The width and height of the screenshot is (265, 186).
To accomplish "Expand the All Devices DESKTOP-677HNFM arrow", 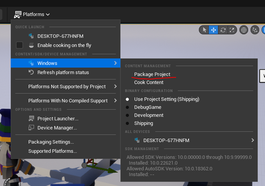I will point(252,140).
